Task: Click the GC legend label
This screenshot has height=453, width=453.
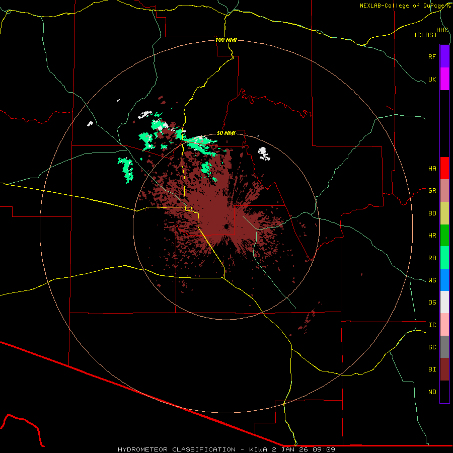Action: pos(432,347)
